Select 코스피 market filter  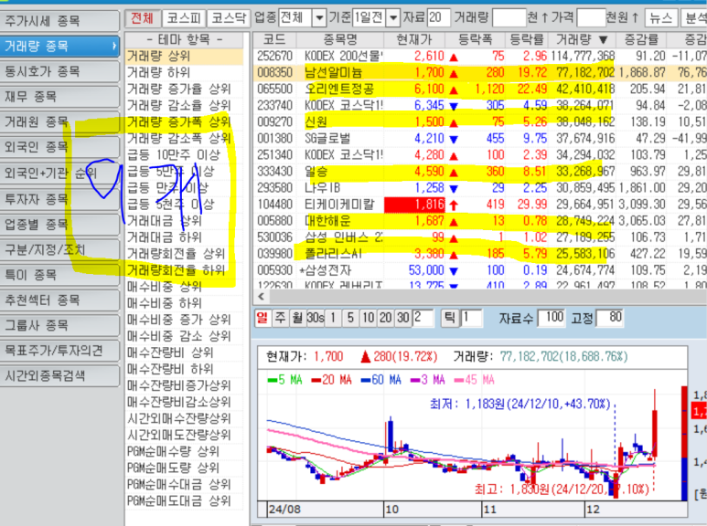(184, 18)
